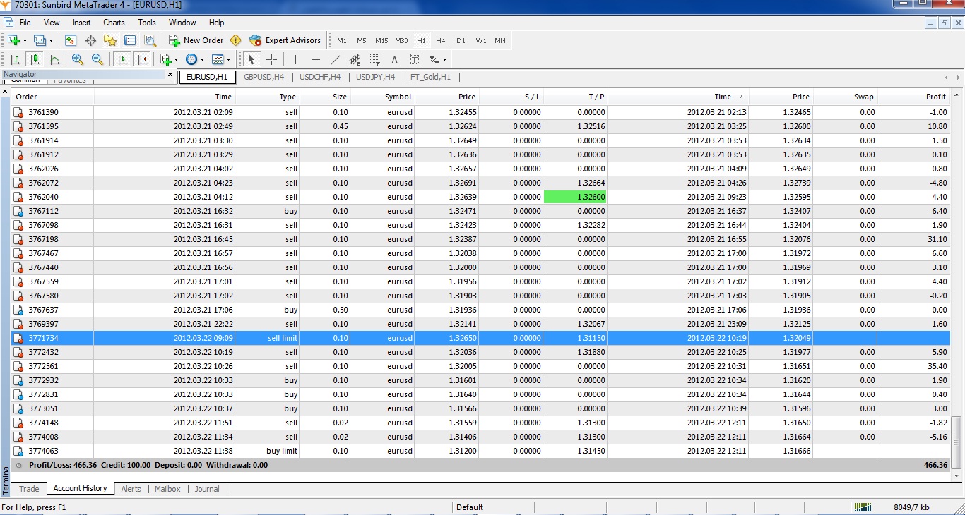
Task: Switch timeframe to M30
Action: click(401, 40)
